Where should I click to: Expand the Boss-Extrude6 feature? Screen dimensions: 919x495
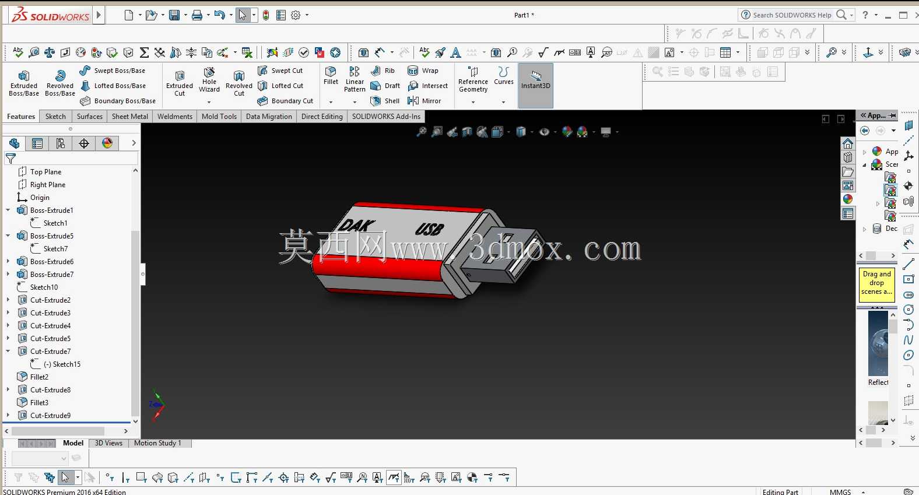click(x=8, y=261)
